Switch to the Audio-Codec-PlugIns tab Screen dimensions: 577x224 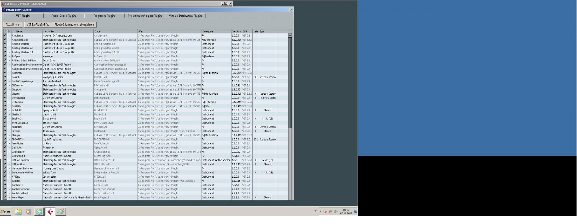point(64,16)
